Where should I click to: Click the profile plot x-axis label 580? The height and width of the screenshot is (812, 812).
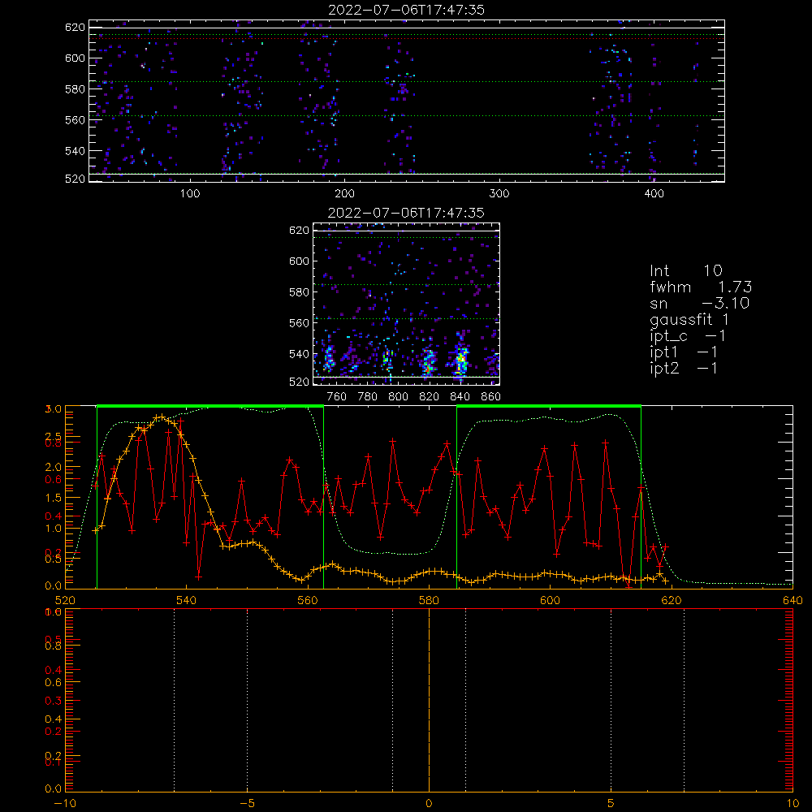coord(429,601)
